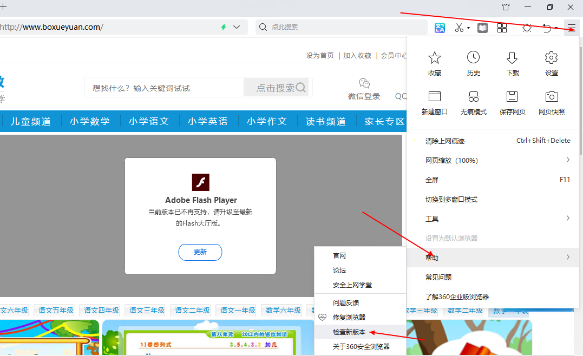The width and height of the screenshot is (583, 356).
Task: Open address bar dropdown chevron
Action: click(237, 27)
